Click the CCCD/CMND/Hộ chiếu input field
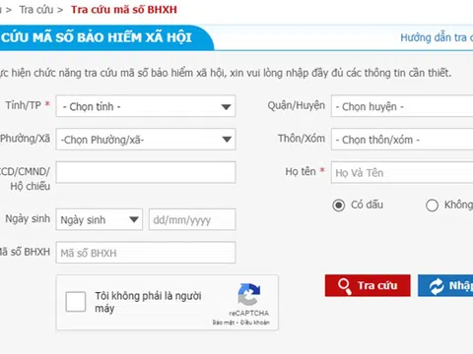Image resolution: width=473 pixels, height=354 pixels. click(x=146, y=172)
